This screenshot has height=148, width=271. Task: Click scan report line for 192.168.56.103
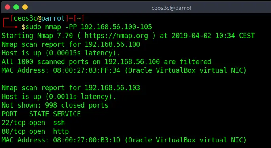click(71, 88)
